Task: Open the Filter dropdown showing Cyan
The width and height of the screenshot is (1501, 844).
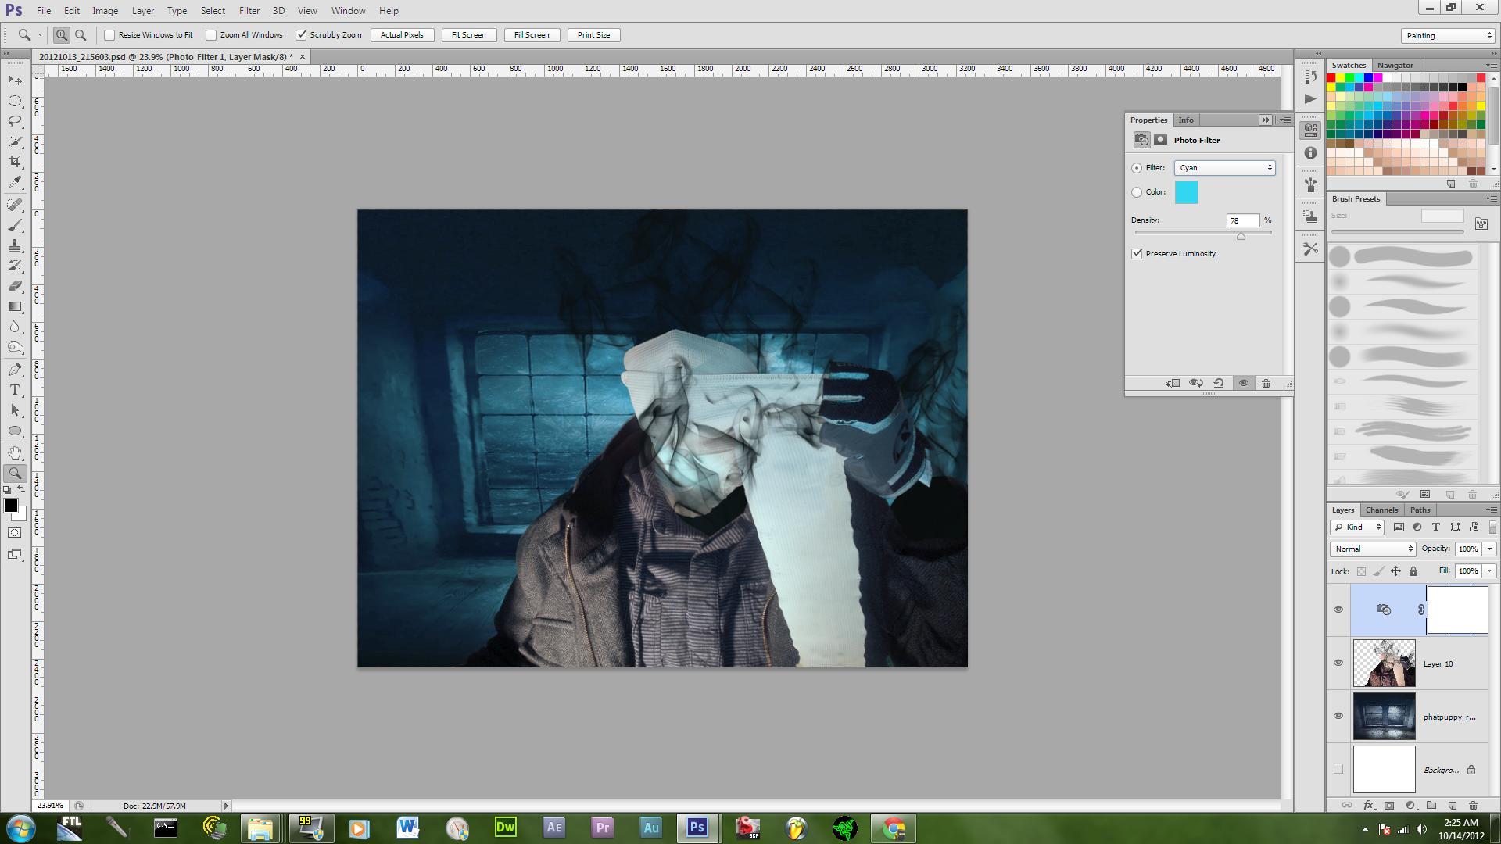Action: point(1224,168)
